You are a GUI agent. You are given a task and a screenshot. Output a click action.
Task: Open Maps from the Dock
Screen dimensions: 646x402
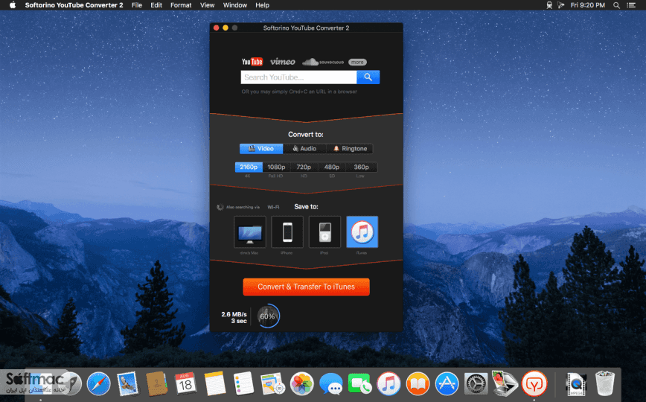(272, 384)
